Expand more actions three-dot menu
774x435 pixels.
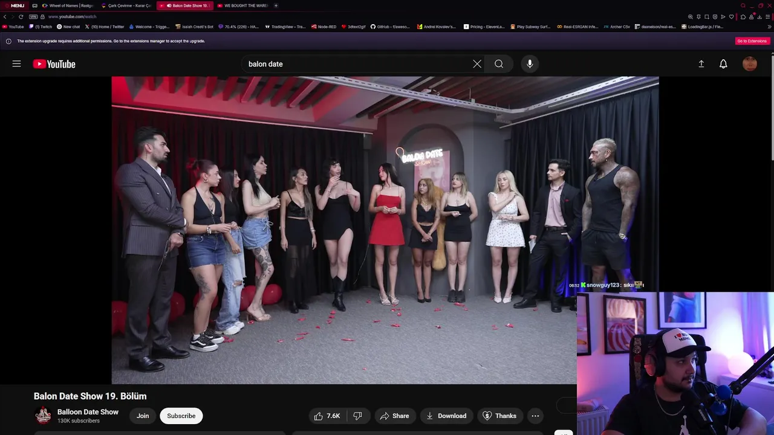[x=535, y=416]
